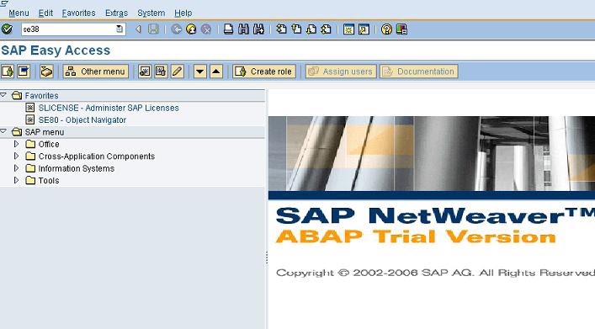The image size is (595, 329).
Task: Click the Documentation button
Action: coord(418,72)
